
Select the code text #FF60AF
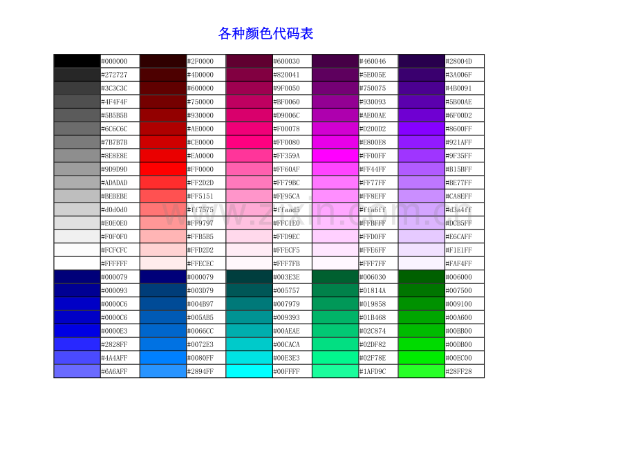click(x=286, y=169)
